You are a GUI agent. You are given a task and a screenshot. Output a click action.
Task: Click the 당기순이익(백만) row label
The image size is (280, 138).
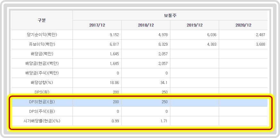point(42,35)
